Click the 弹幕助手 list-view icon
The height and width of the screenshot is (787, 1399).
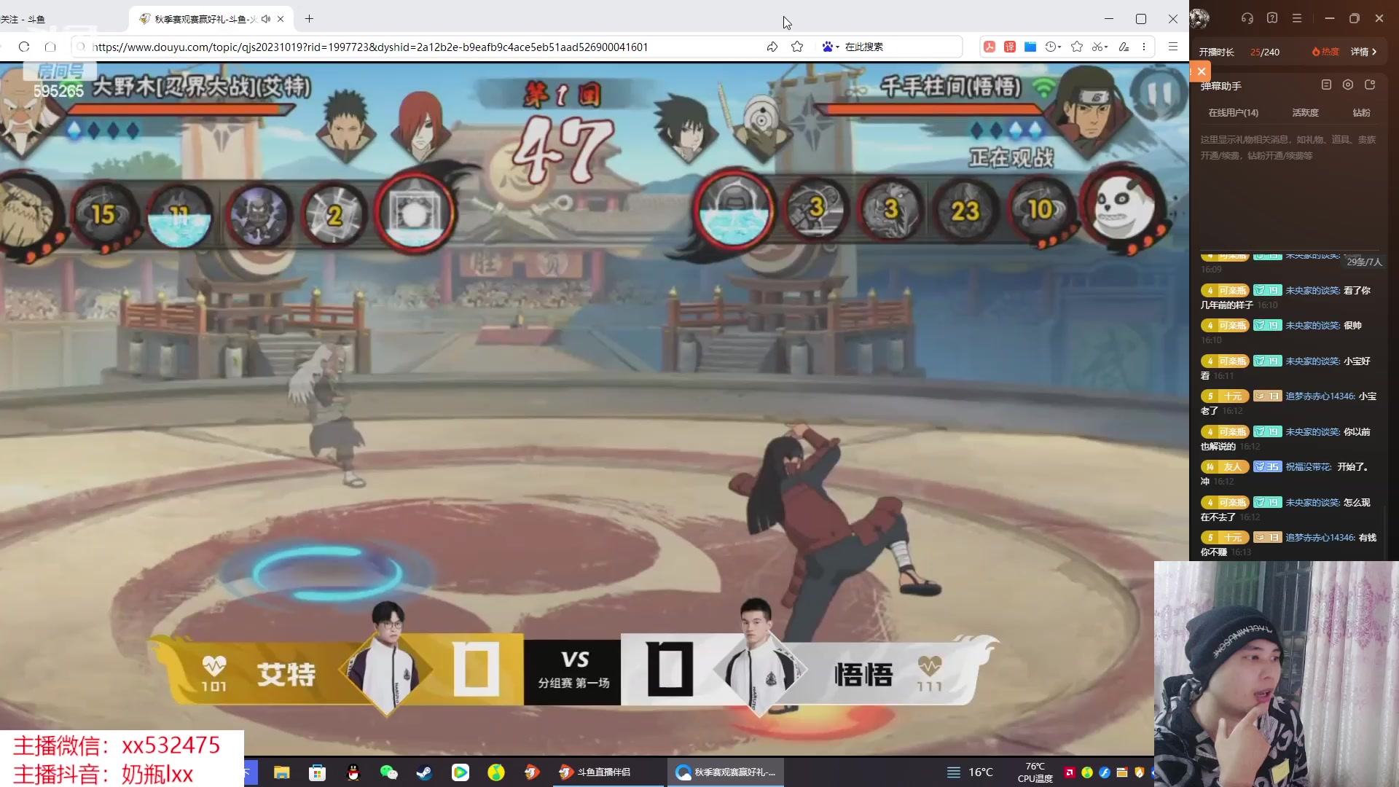coord(1326,85)
